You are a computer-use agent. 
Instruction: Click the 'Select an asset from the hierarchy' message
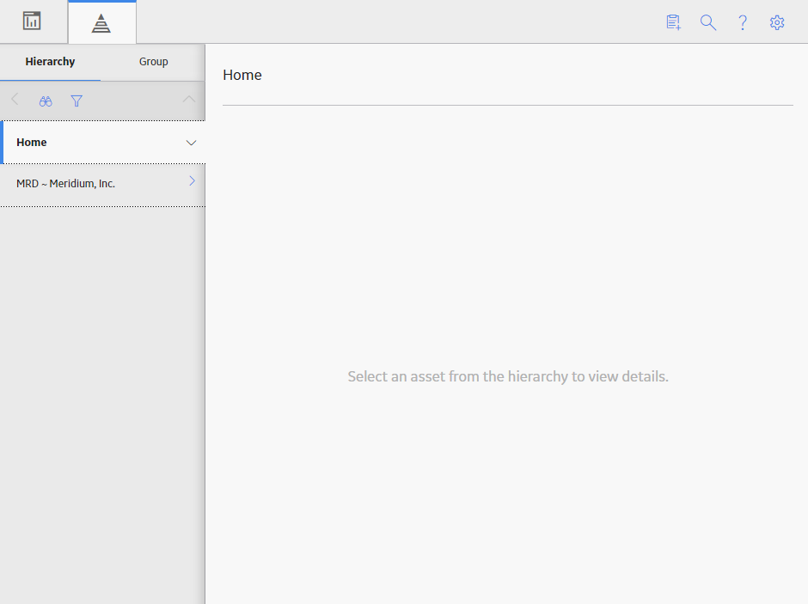(508, 376)
